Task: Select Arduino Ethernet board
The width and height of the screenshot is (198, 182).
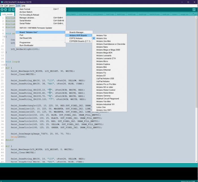Action: click(110, 70)
